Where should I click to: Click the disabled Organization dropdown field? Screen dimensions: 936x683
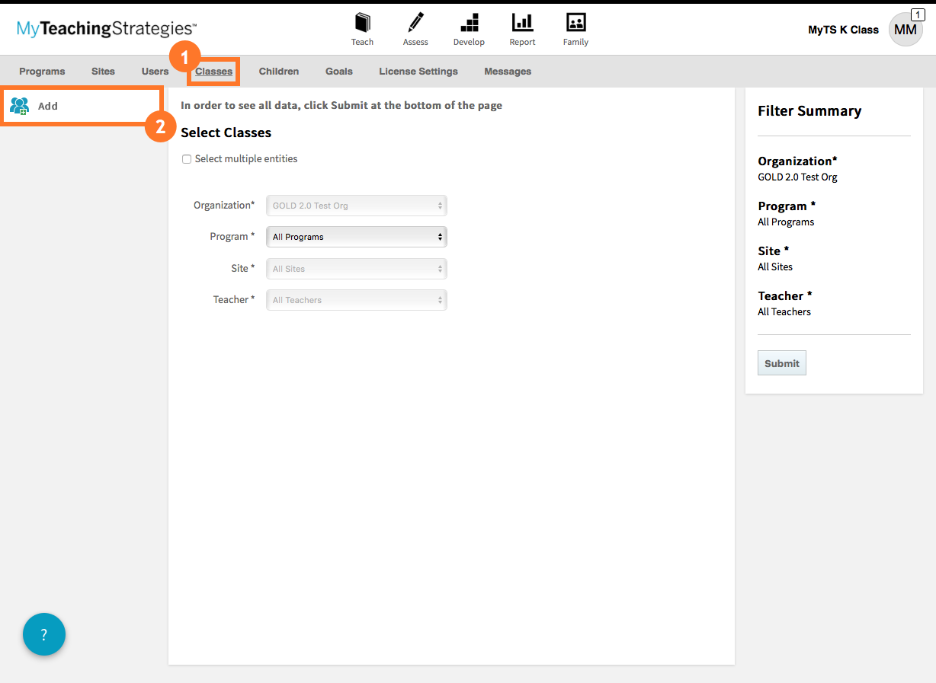(x=356, y=205)
